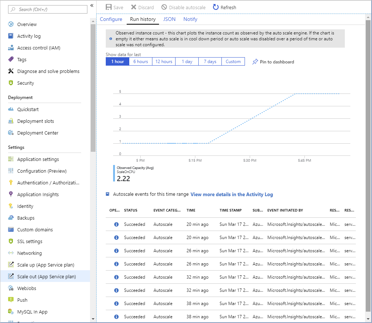
Task: Click the Push notification icon
Action: pyautogui.click(x=11, y=300)
